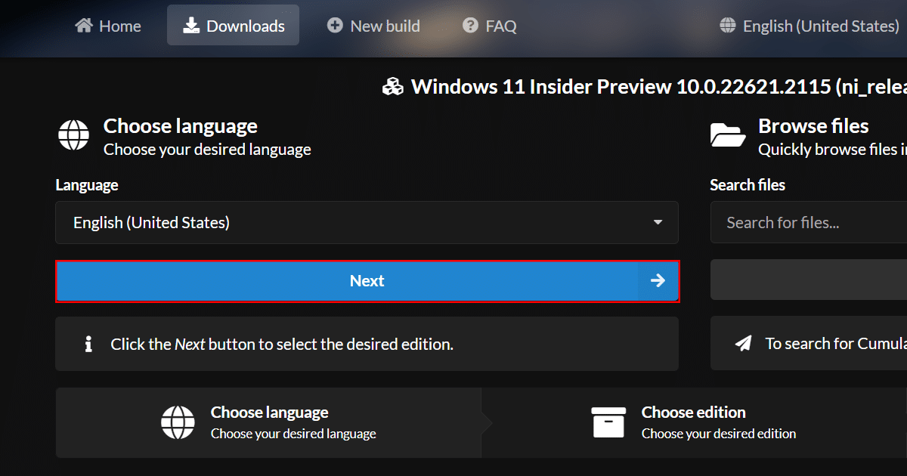Click the Downloads arrow icon

click(x=190, y=26)
